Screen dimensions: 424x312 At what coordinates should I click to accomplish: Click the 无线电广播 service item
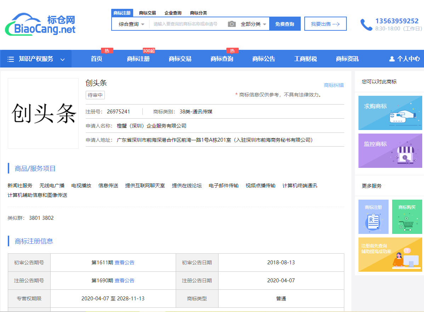pos(52,186)
